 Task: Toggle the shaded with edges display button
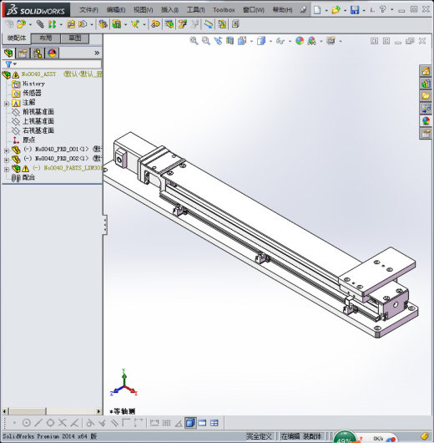click(190, 423)
